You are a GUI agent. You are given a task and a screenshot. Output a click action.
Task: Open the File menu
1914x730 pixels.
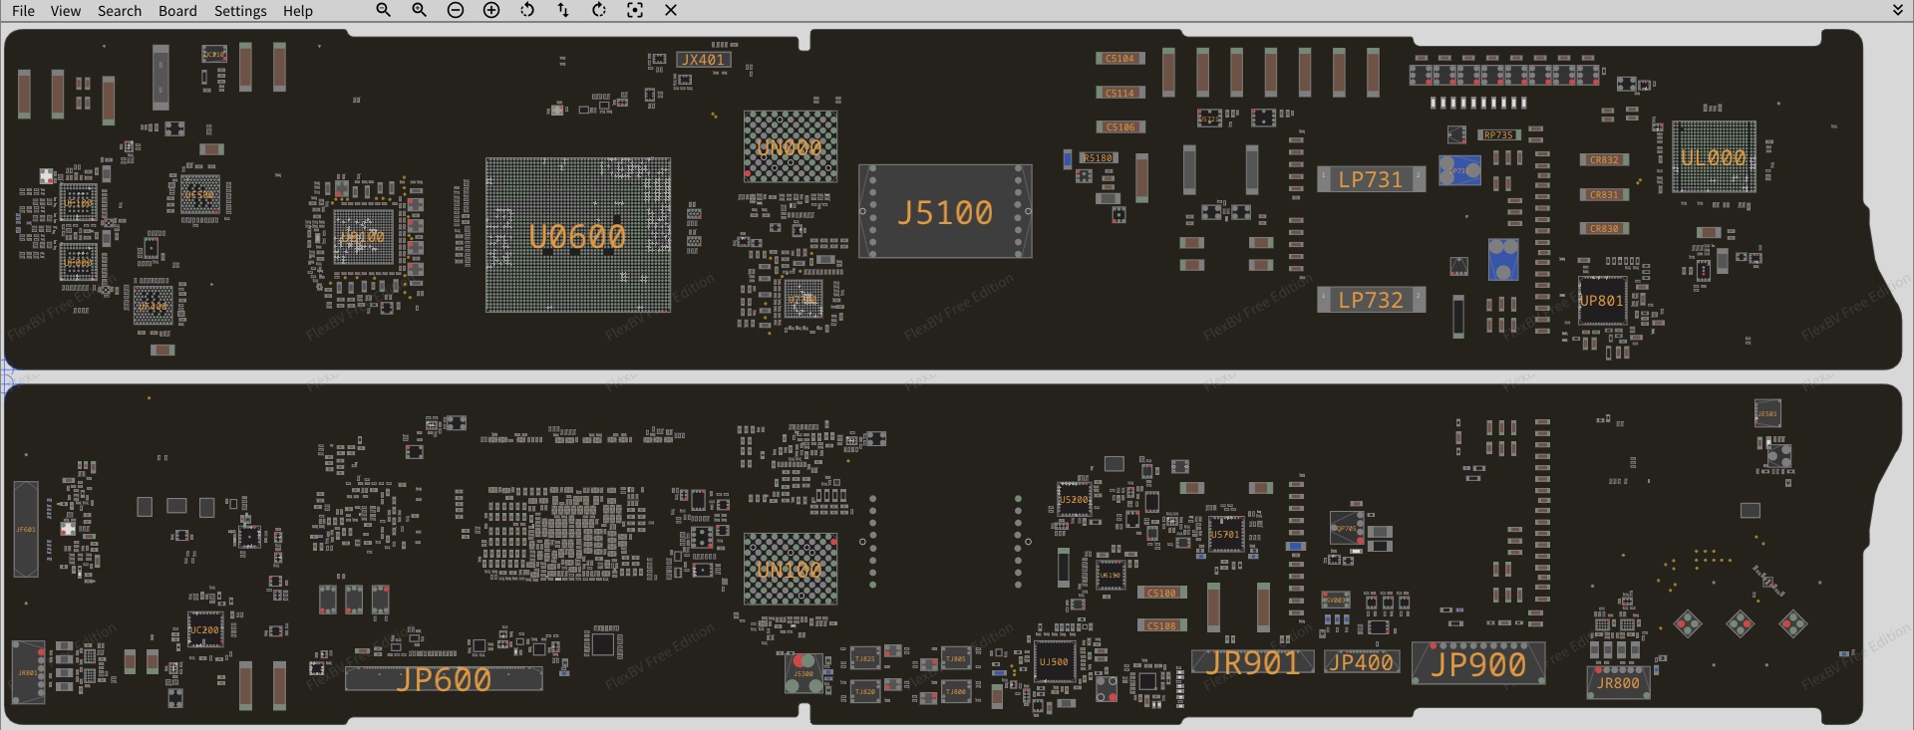23,11
